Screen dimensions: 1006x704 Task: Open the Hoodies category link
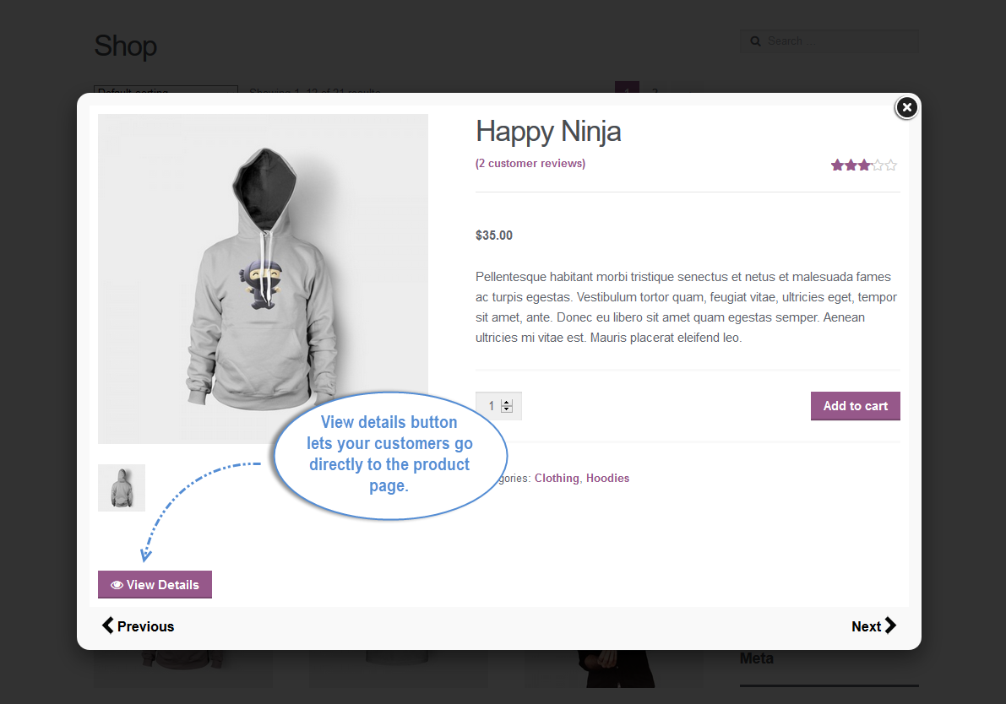coord(607,478)
